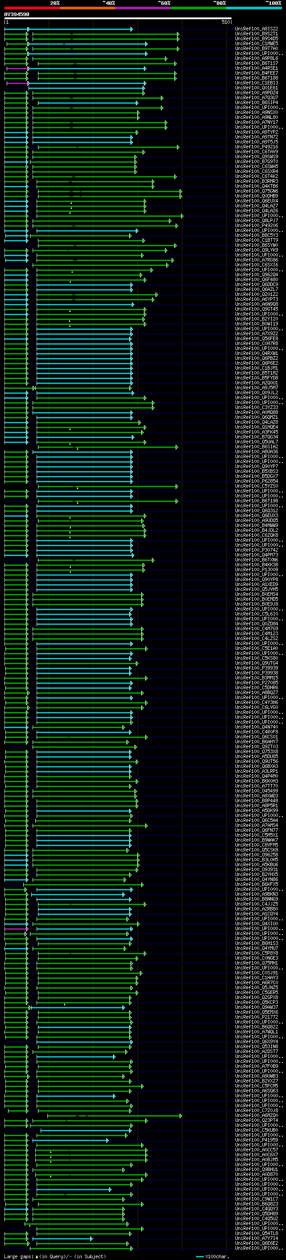This screenshot has height=1260, width=286.
Task: Choose hit UniRef100_P49216
Action: point(257,147)
